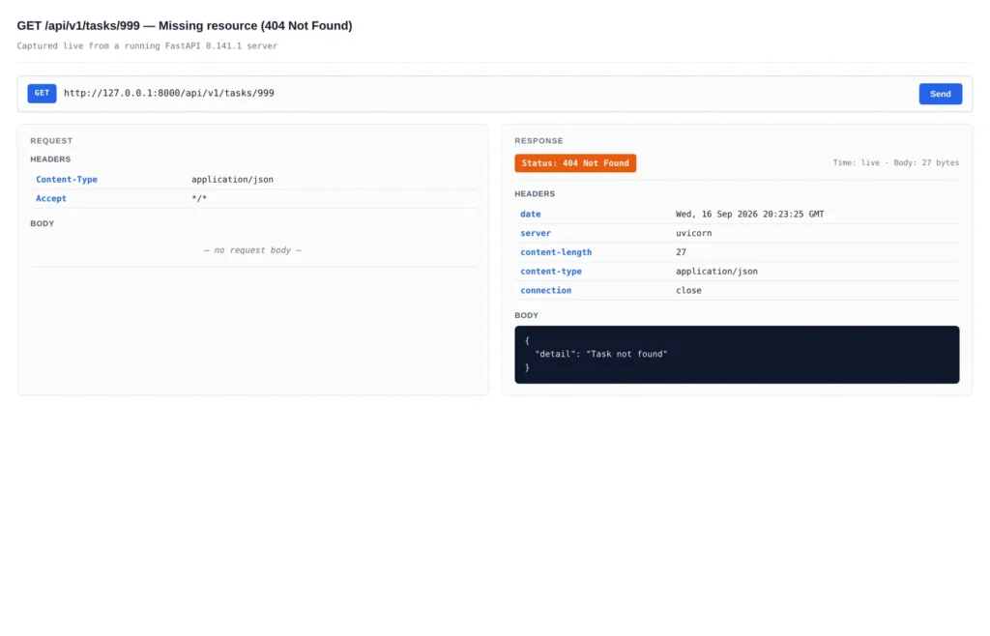Click the response BODY section label
This screenshot has width=990, height=636.
click(527, 315)
